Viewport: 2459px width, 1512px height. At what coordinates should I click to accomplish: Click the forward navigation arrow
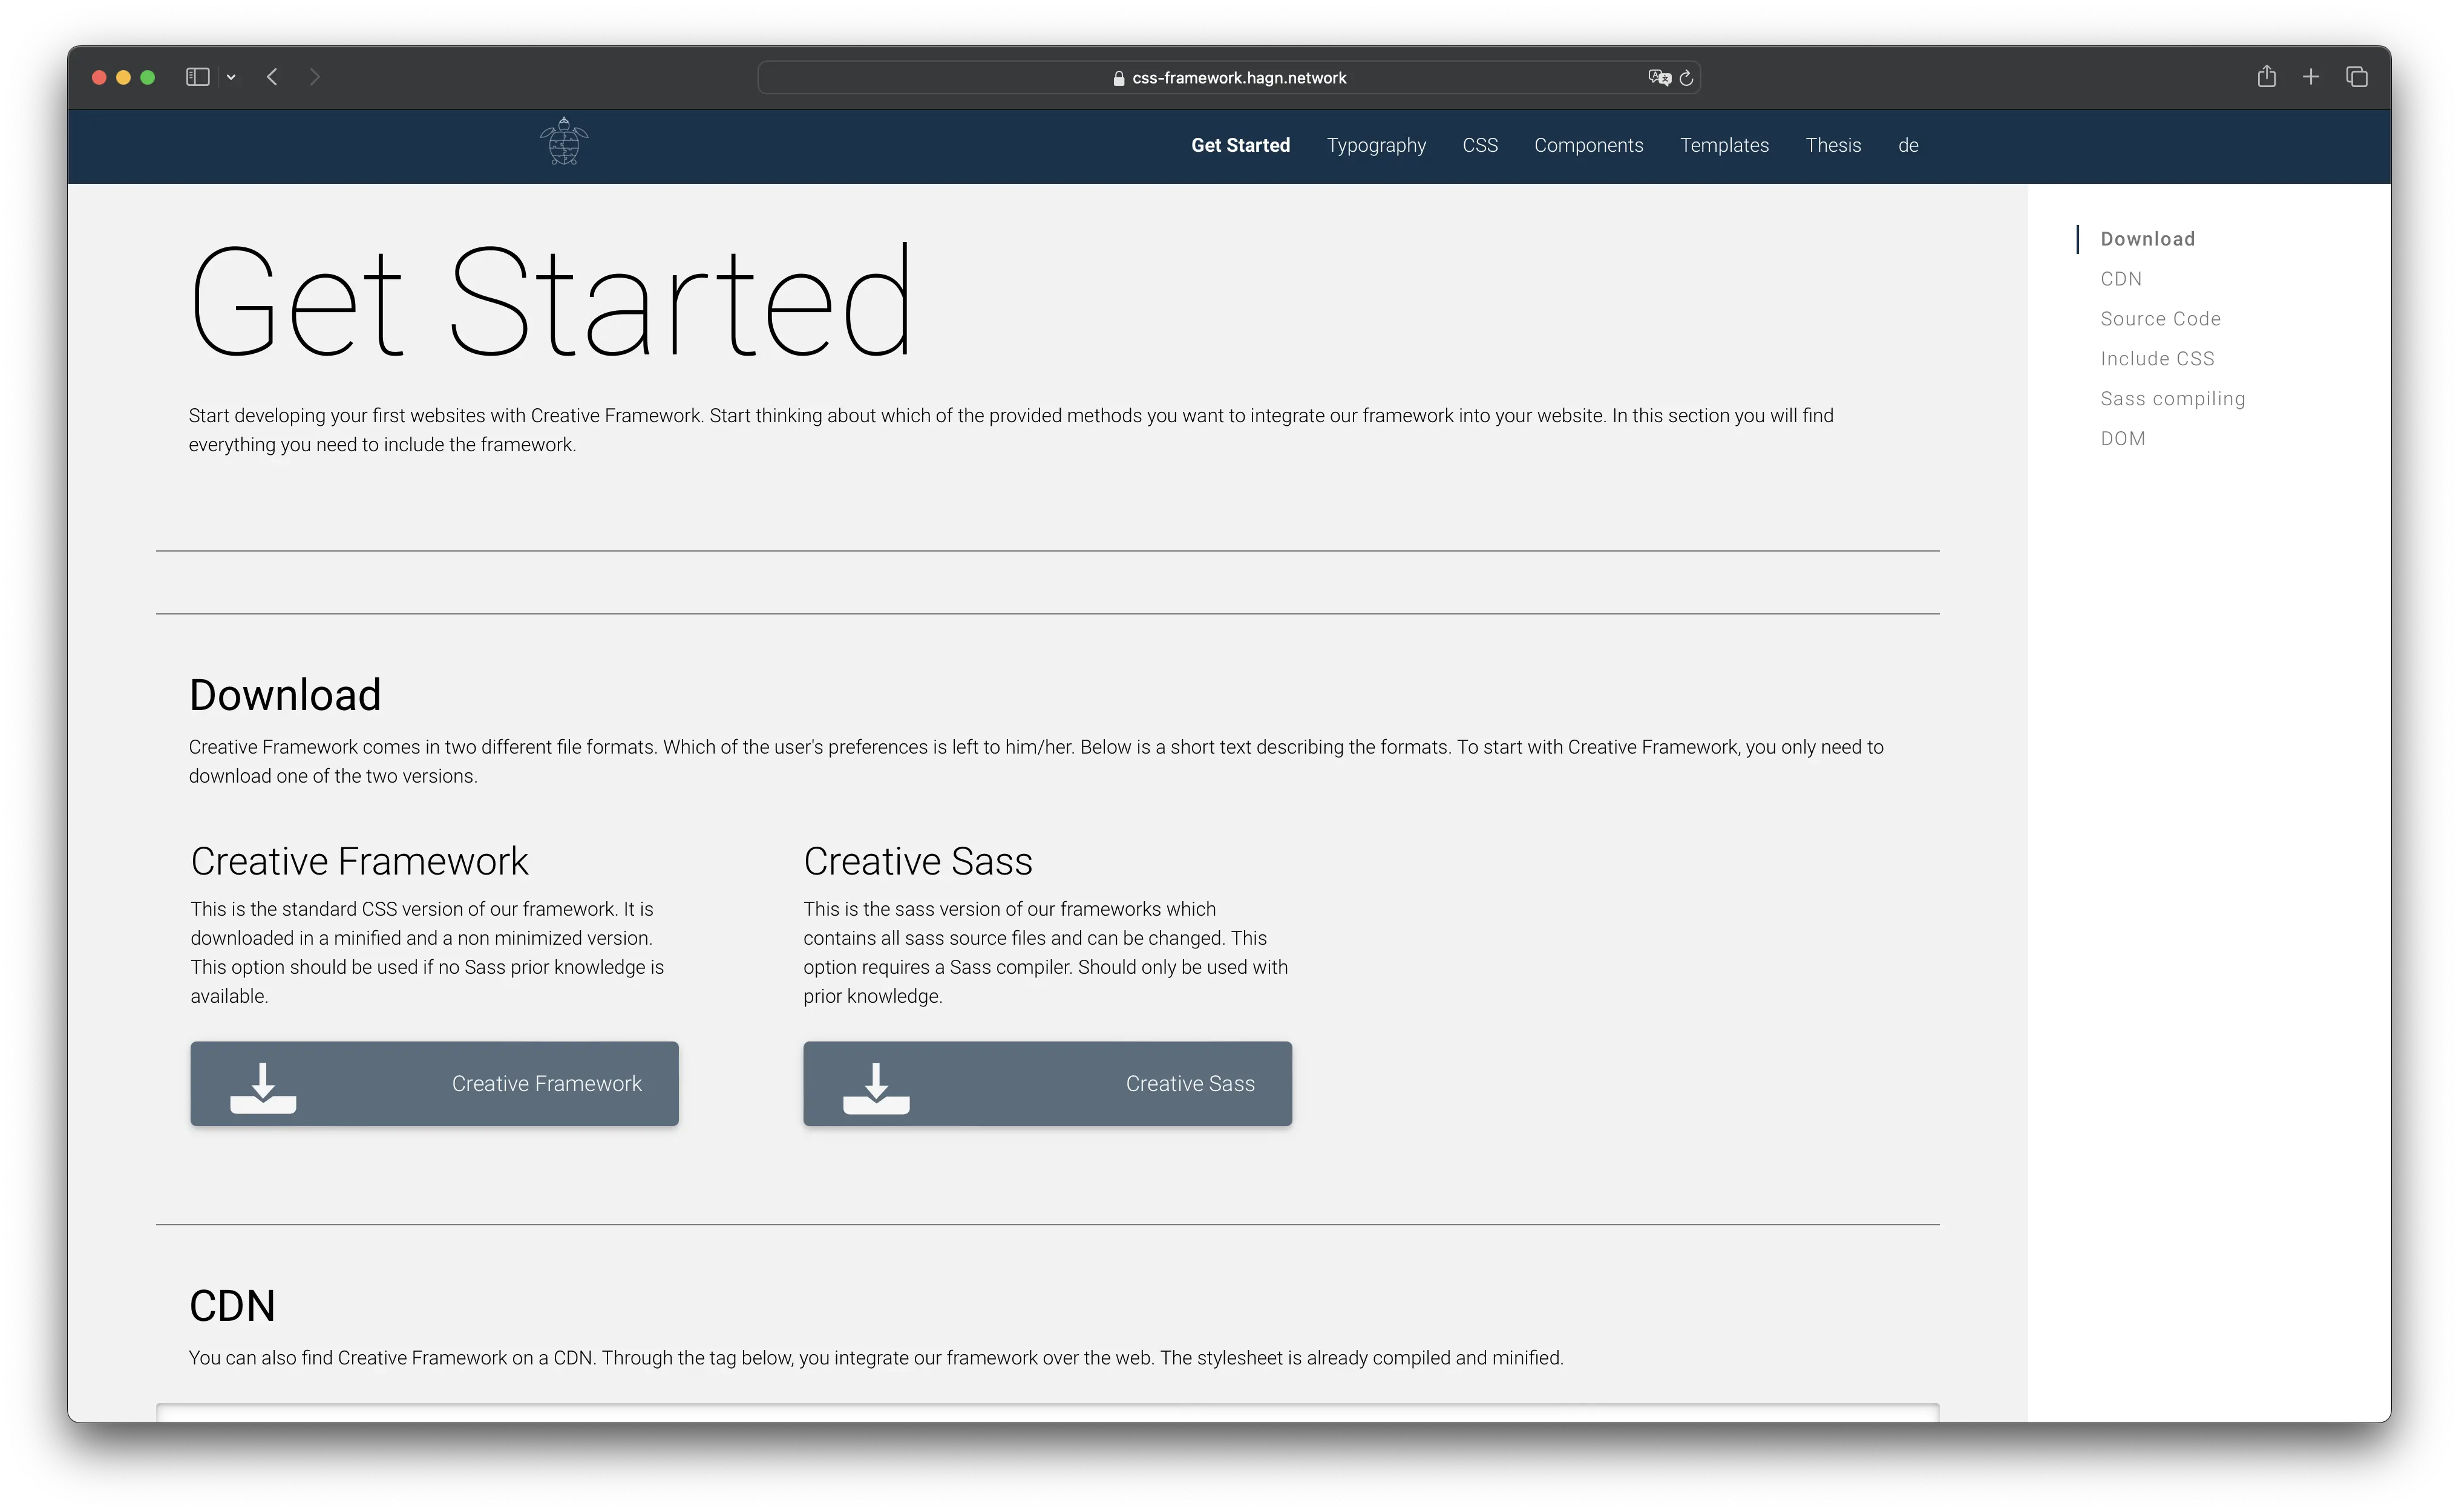[x=315, y=77]
